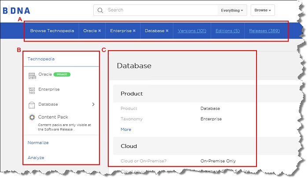
Task: Select the Database breadcrumb
Action: pos(154,31)
